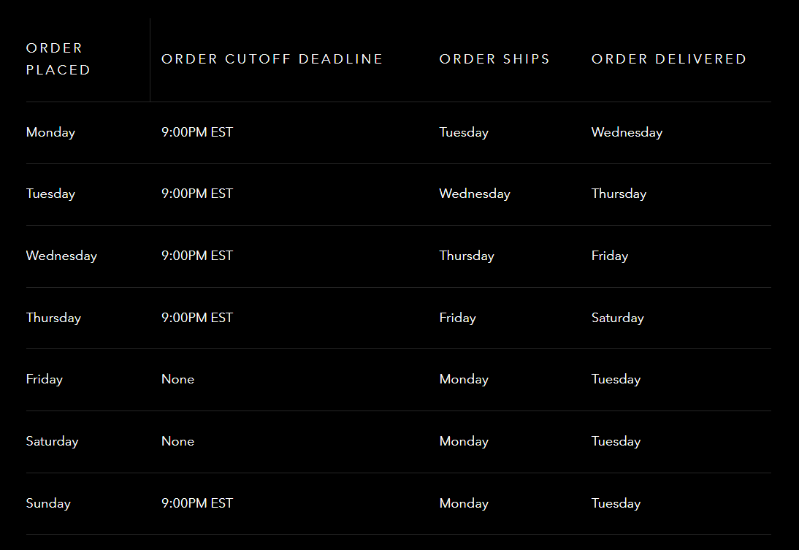Click the Order Placed column header

coord(58,59)
